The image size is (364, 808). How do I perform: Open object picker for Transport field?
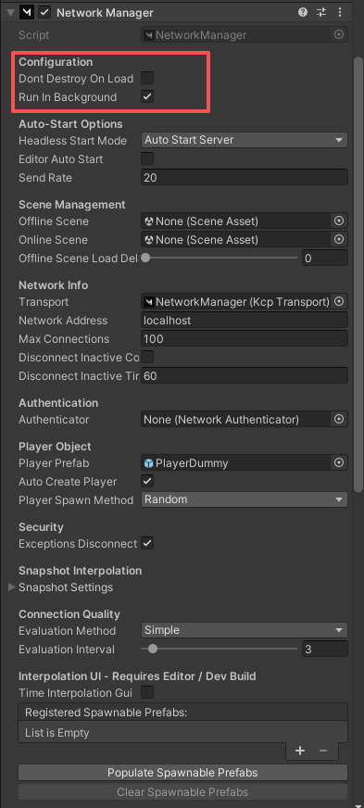339,301
